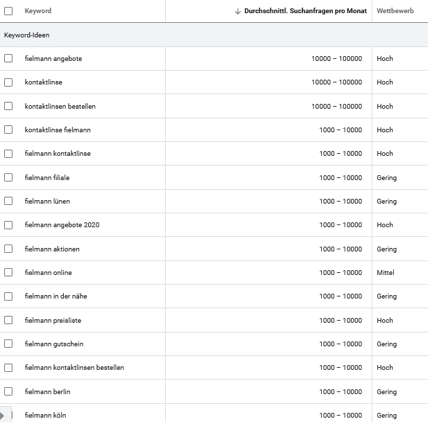Viewport: 430px width, 426px height.
Task: Click the keyword fielmann aktionen
Action: click(x=52, y=249)
